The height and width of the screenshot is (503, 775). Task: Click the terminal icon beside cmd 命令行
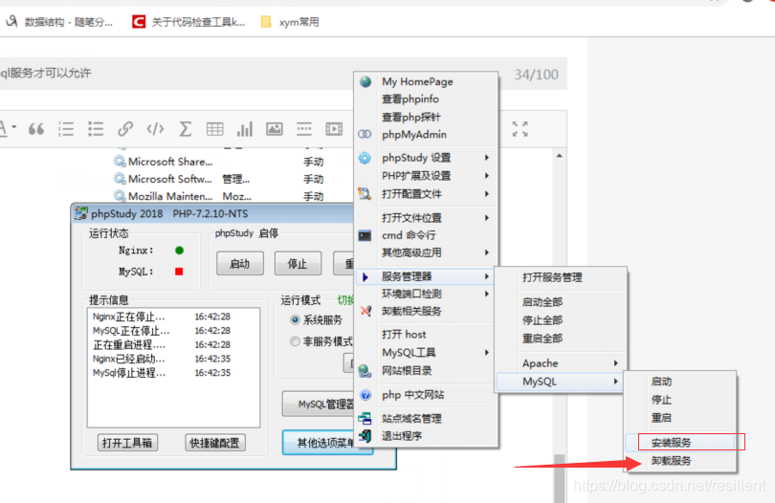[x=365, y=235]
